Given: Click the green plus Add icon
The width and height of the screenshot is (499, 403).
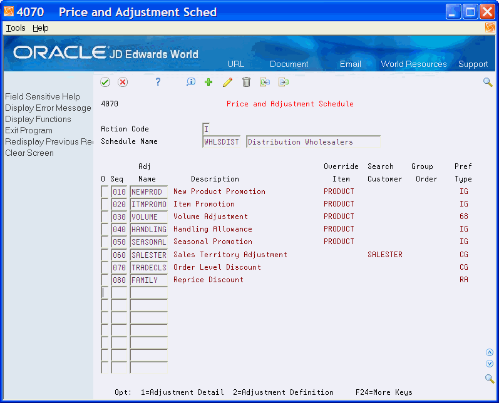Looking at the screenshot, I should pos(208,83).
